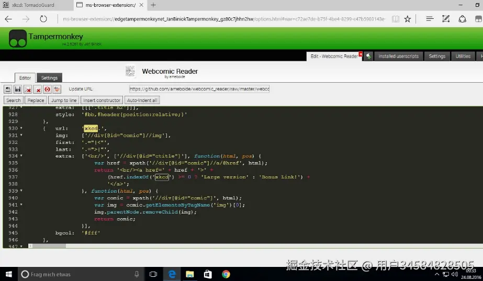Click the Replace button
The width and height of the screenshot is (483, 281).
(x=36, y=100)
